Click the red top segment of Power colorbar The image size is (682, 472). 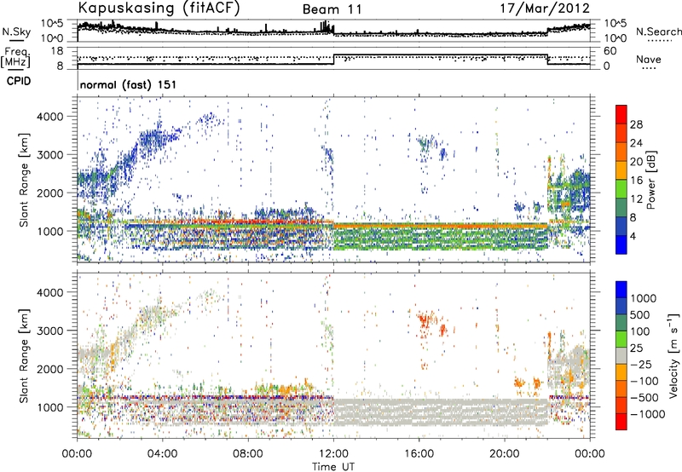point(621,114)
